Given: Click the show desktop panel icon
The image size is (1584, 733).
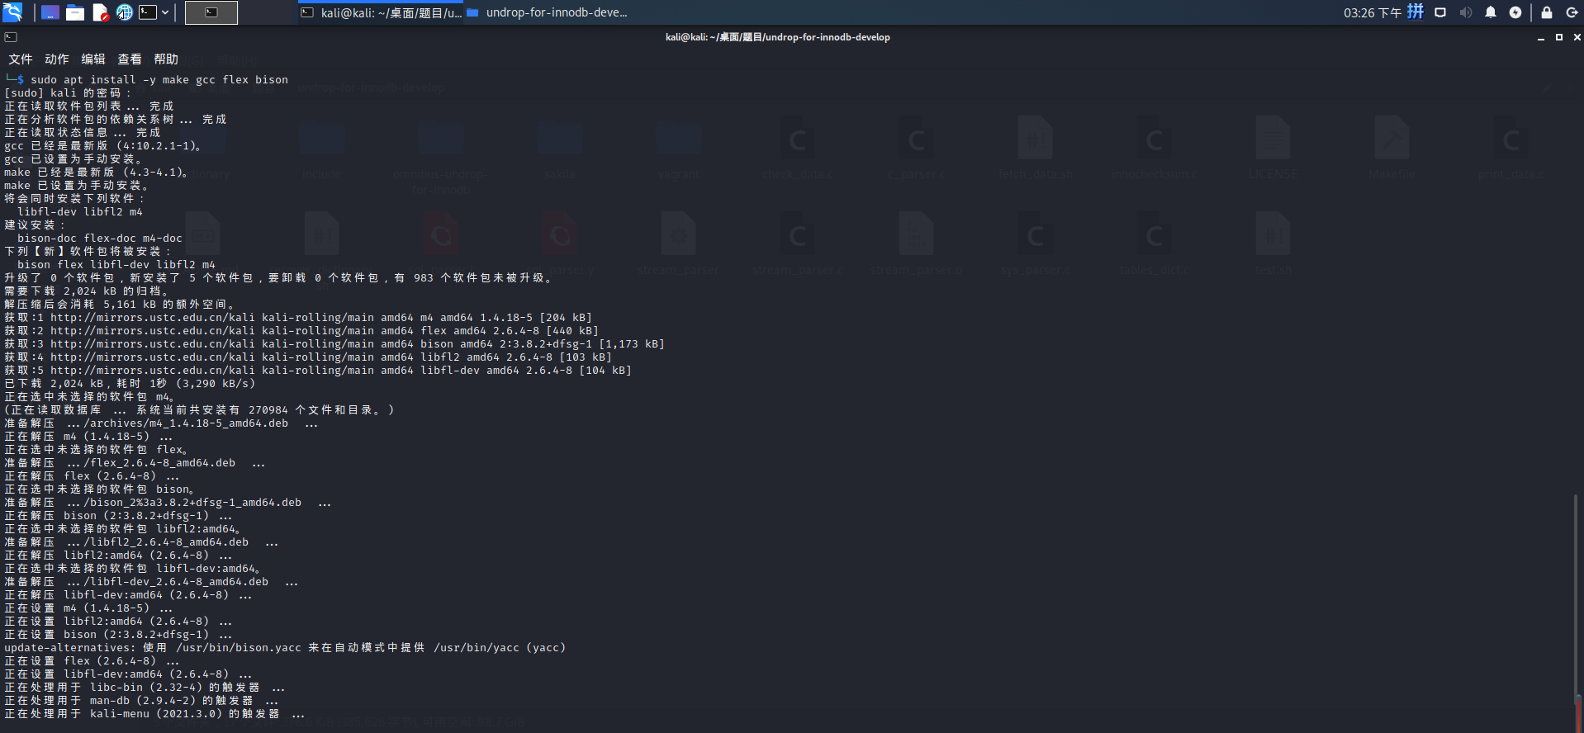Looking at the screenshot, I should [x=50, y=12].
